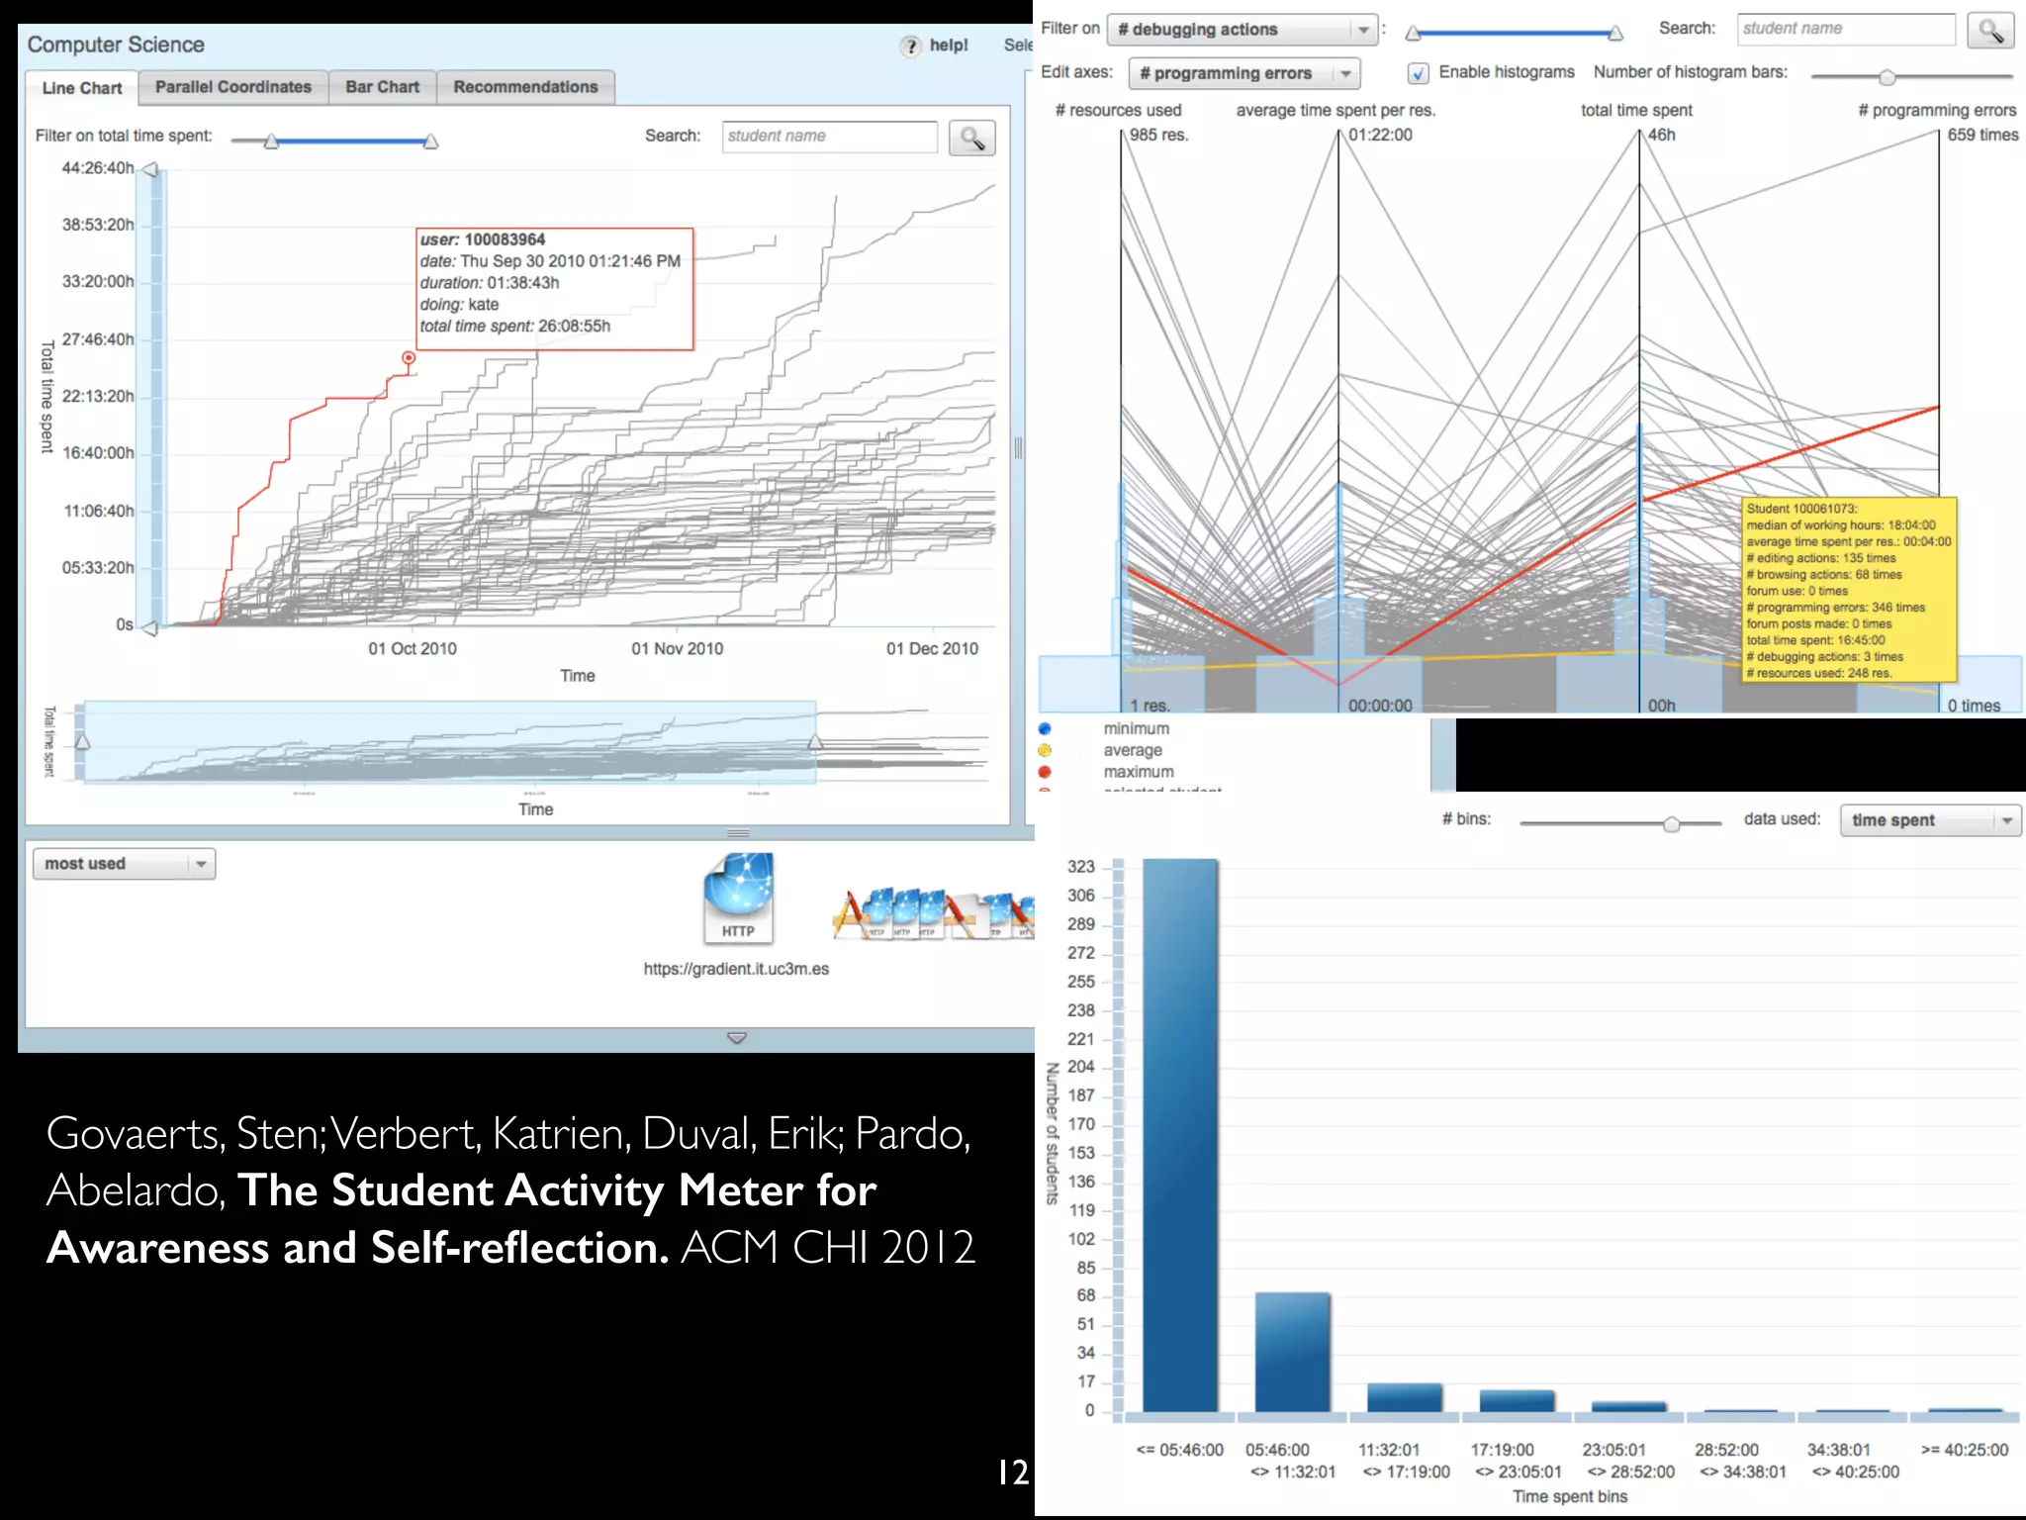2026x1520 pixels.
Task: Switch to the Bar Chart tab
Action: tap(382, 87)
